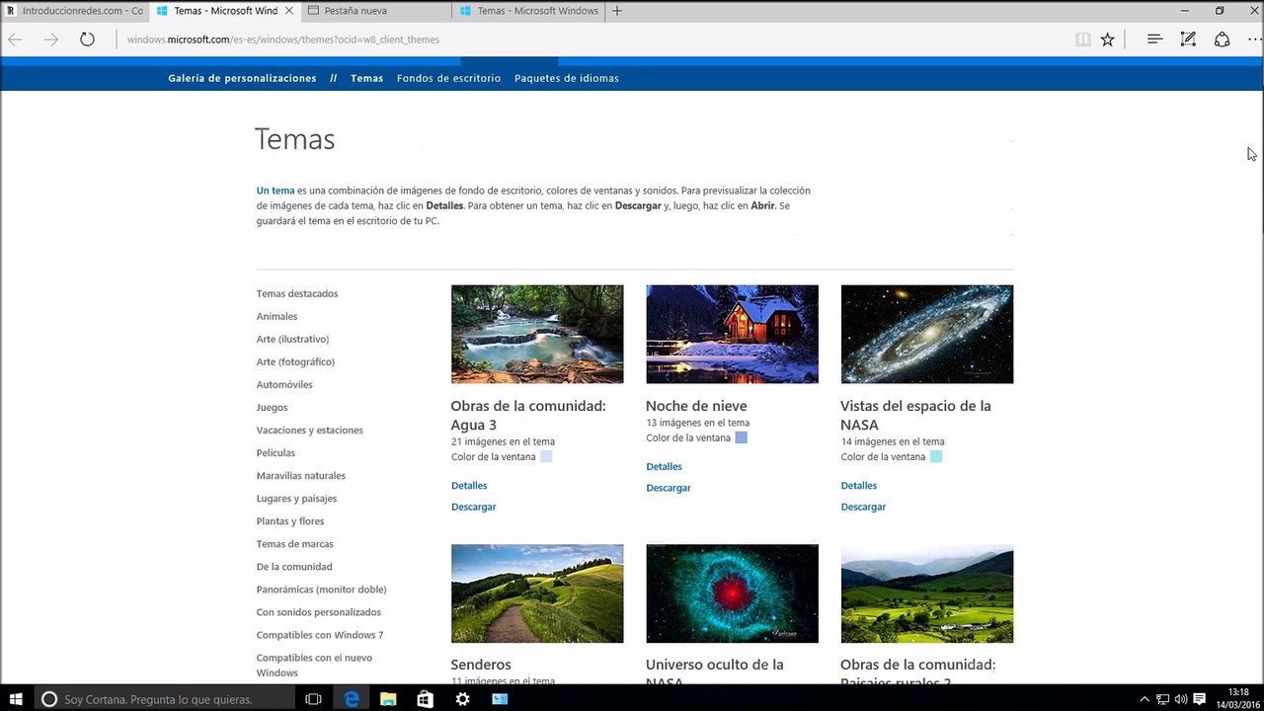Viewport: 1264px width, 711px height.
Task: Add page to favorites with star icon
Action: tap(1108, 39)
